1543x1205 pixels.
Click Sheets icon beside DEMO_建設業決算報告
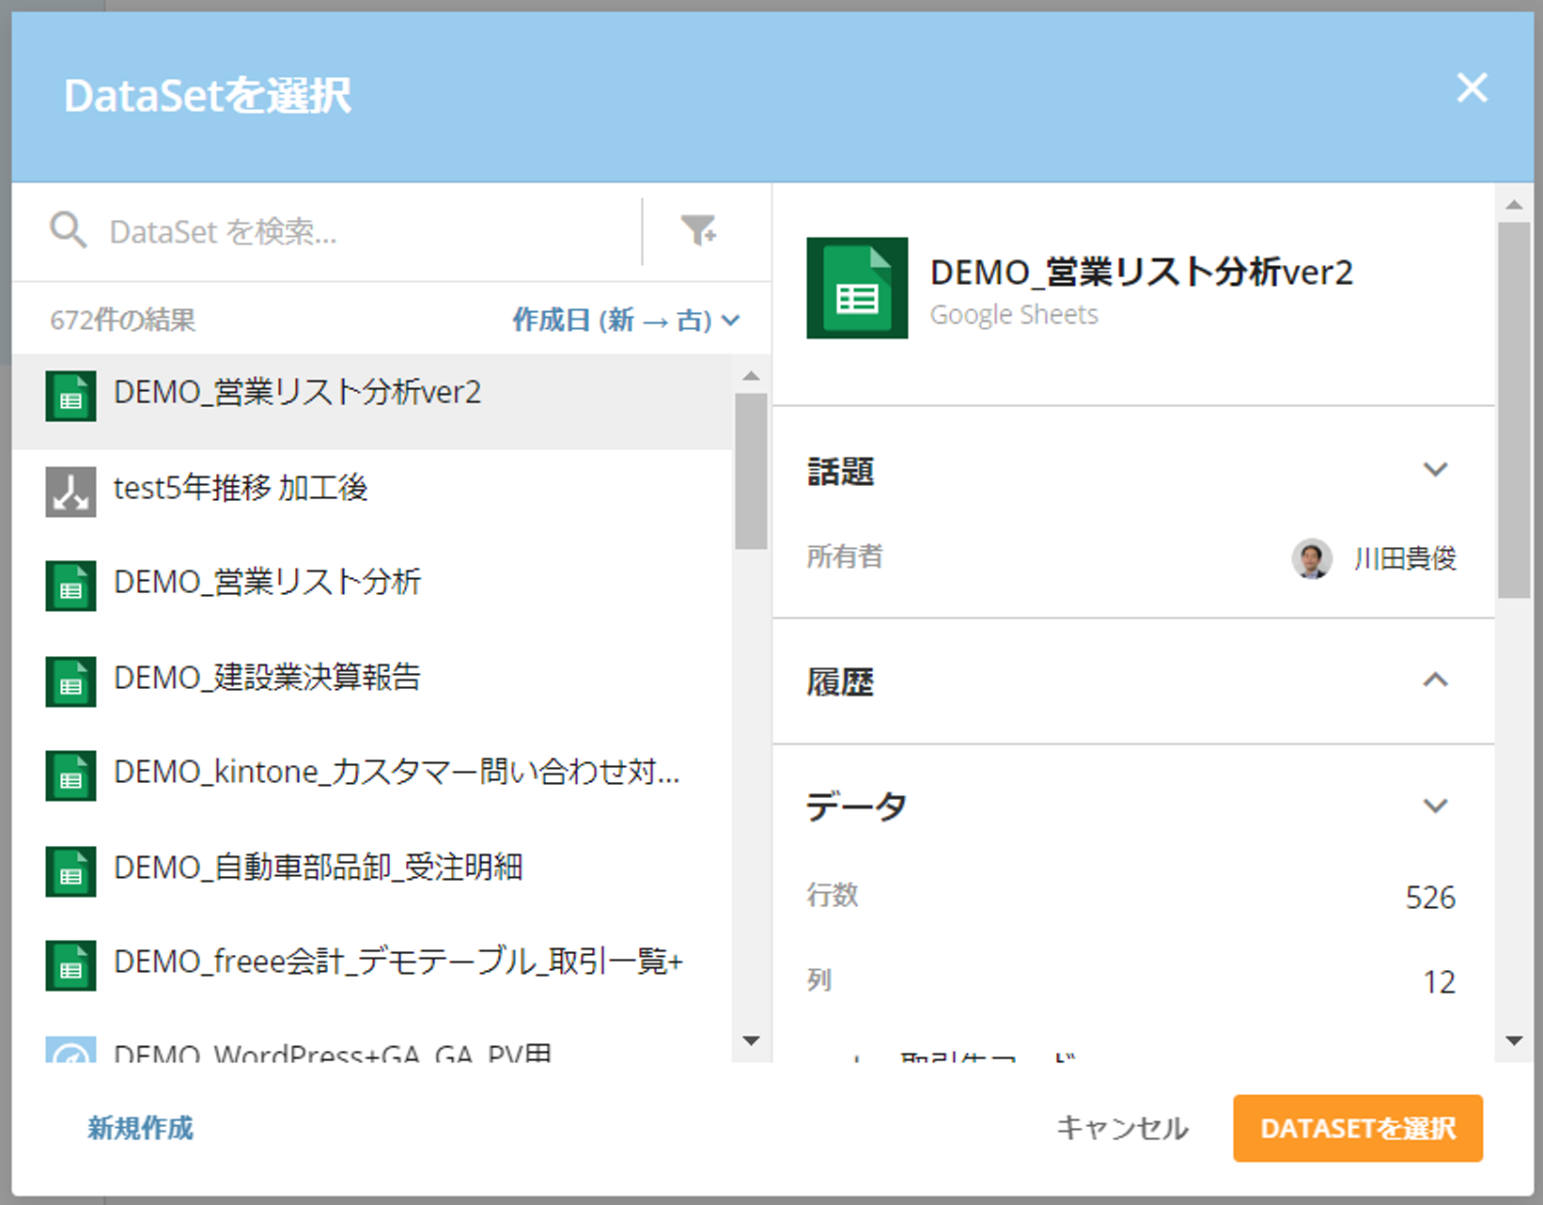coord(70,681)
